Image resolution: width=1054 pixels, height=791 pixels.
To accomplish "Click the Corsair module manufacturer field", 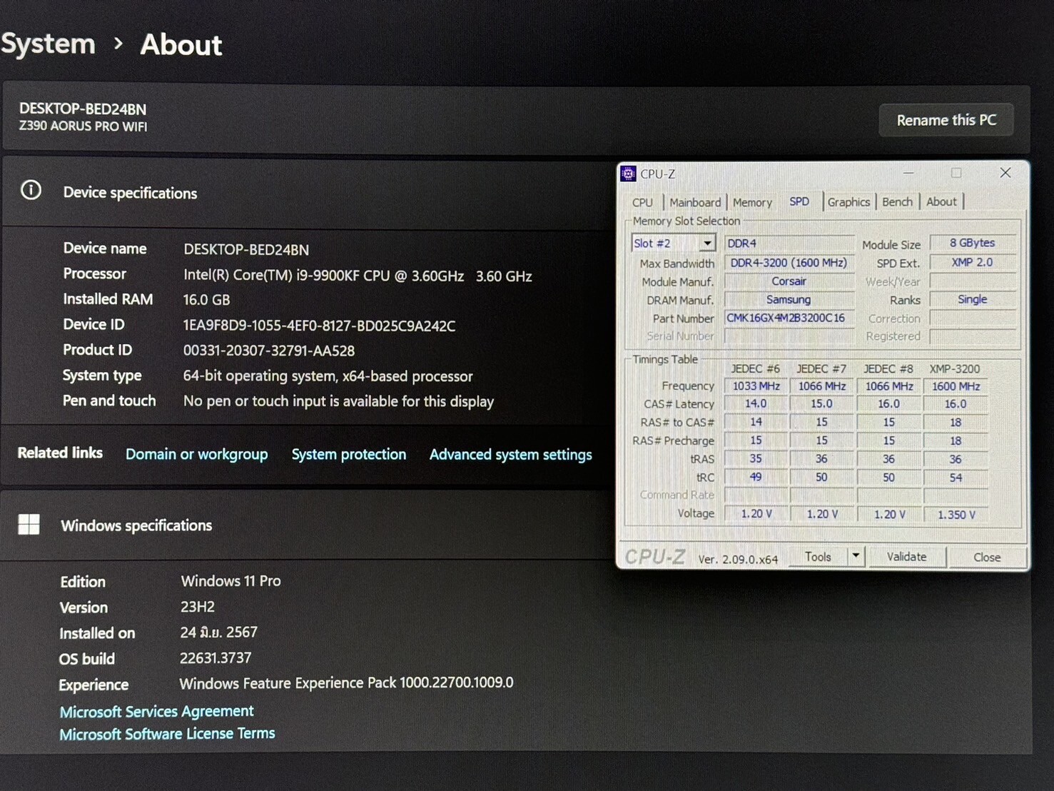I will (789, 281).
